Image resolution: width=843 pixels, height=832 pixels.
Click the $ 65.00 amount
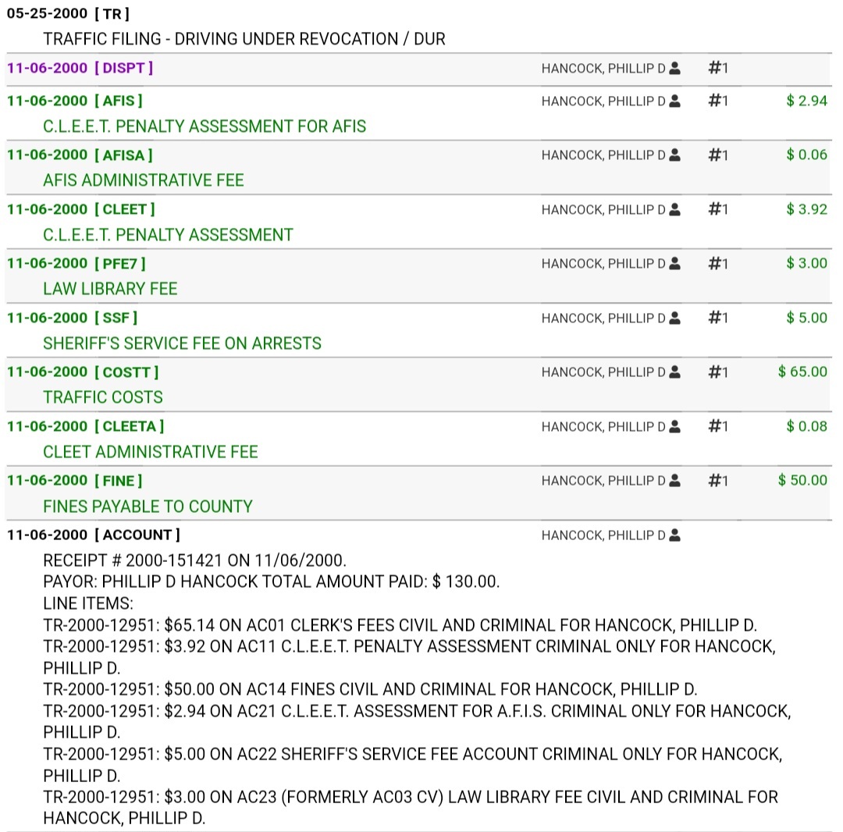point(802,372)
